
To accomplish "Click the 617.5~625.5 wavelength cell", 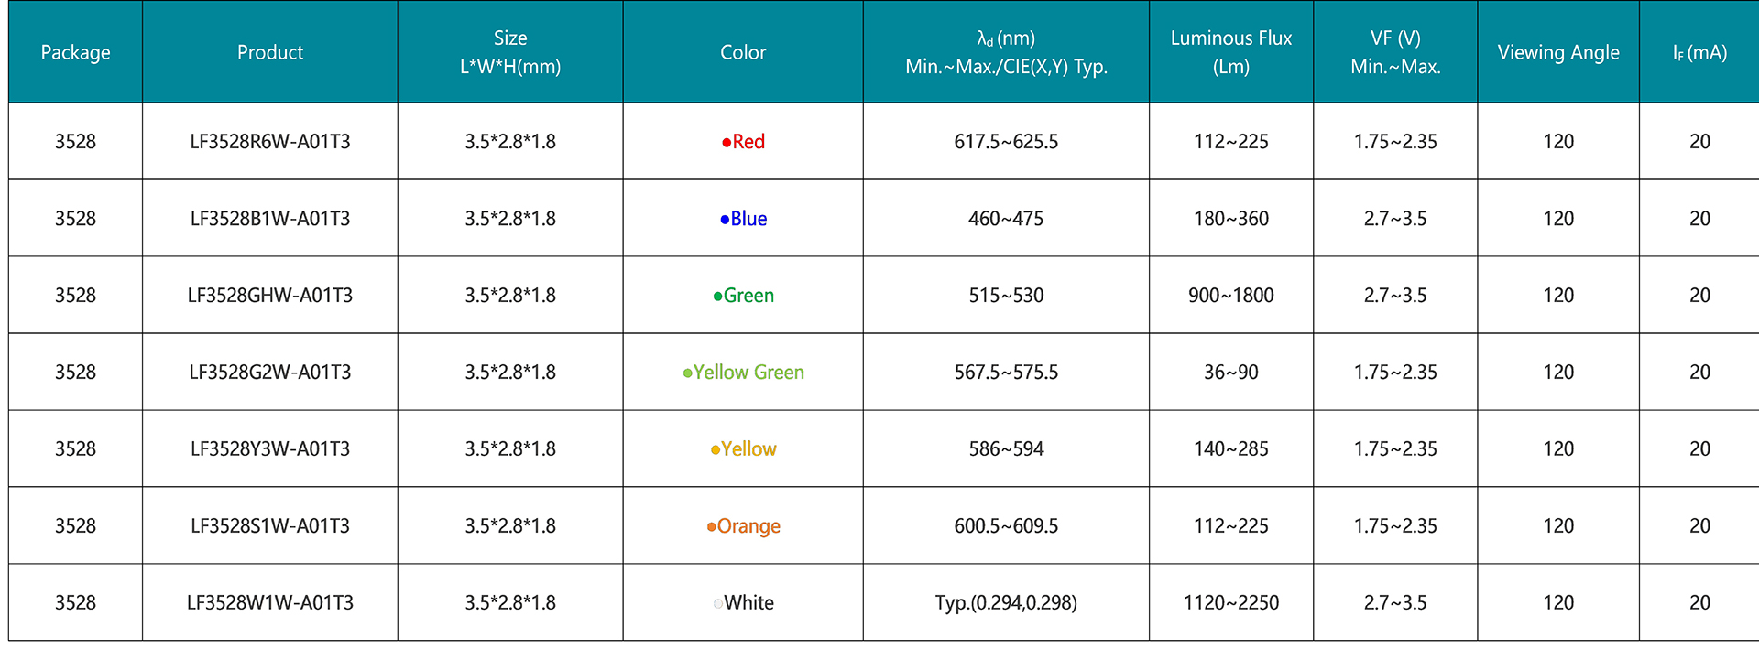I will click(1006, 142).
